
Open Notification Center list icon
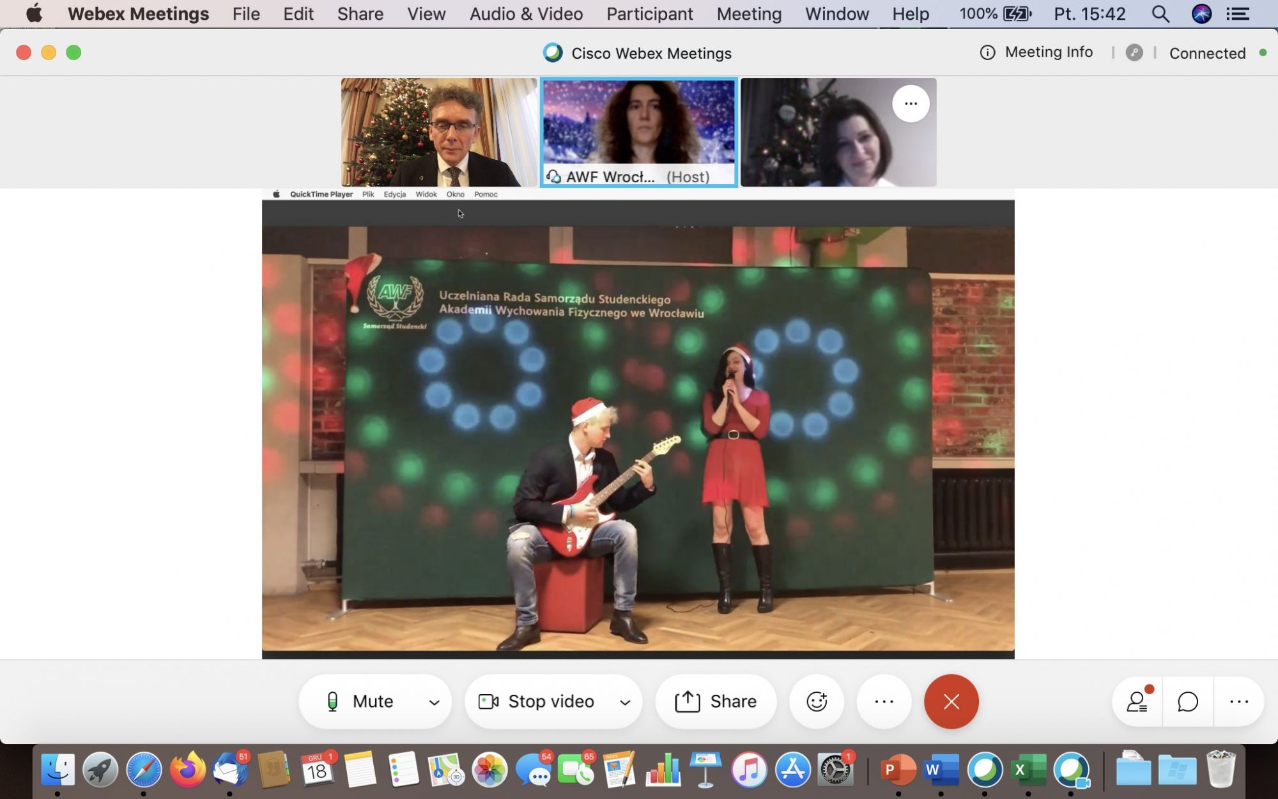pyautogui.click(x=1238, y=13)
